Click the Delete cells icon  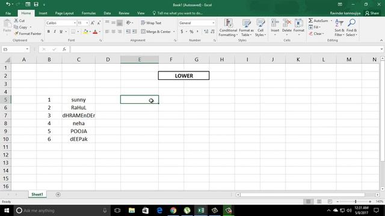pyautogui.click(x=286, y=23)
